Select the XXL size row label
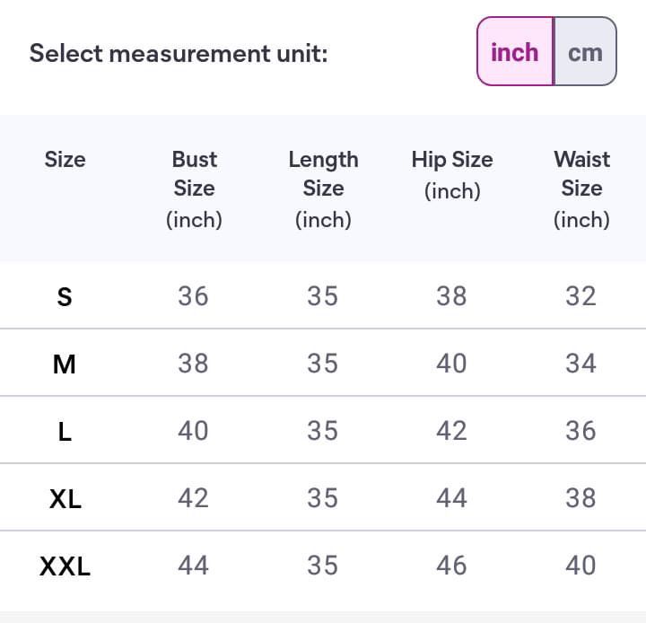Screen dimensions: 646x623 (65, 566)
